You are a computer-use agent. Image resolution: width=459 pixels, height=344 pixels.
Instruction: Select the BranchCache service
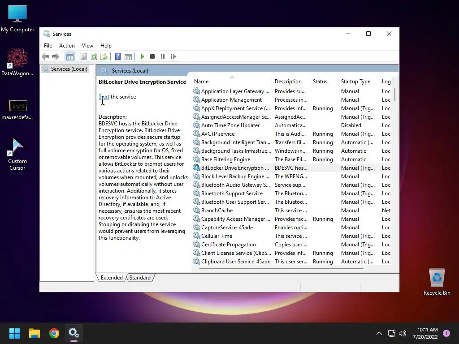(x=291, y=211)
